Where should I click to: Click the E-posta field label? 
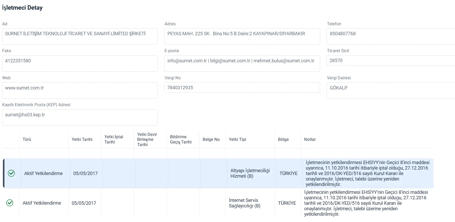tap(172, 51)
